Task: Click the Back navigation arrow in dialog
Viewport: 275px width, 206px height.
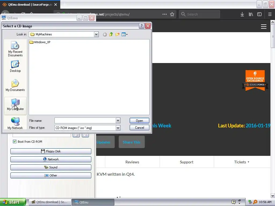Action: (x=105, y=35)
